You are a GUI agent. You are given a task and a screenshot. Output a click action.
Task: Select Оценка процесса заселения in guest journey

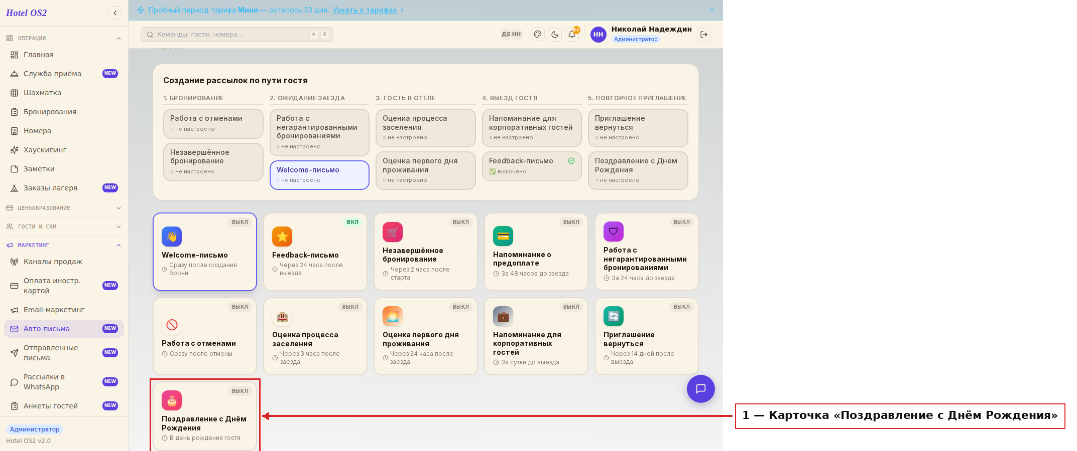[426, 128]
